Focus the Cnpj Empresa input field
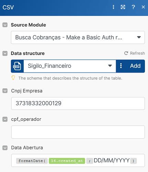 (x=78, y=104)
